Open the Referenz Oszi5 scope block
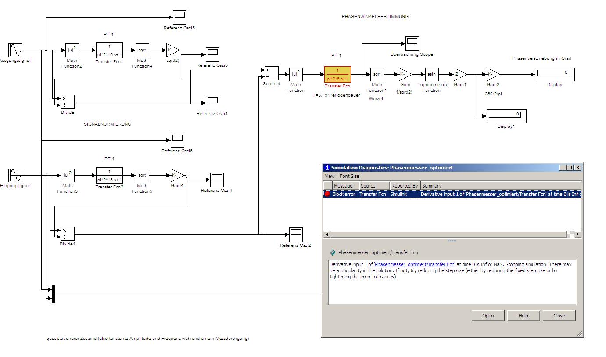Viewport: 606px width, 357px height. [179, 17]
